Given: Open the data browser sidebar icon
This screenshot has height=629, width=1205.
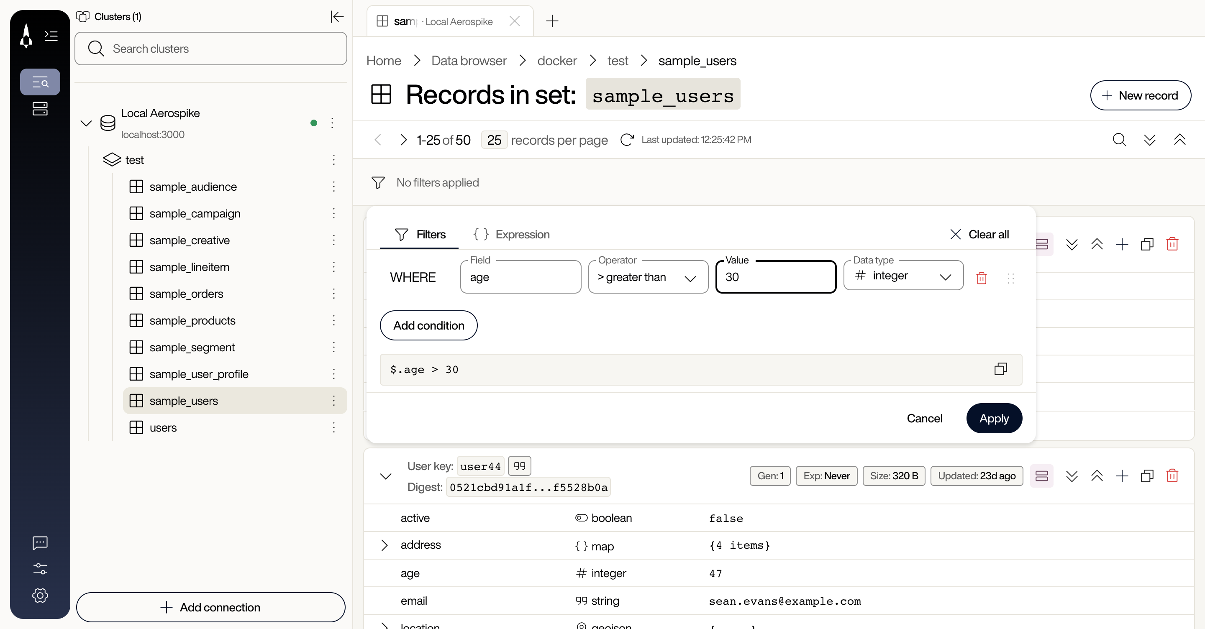Looking at the screenshot, I should pyautogui.click(x=40, y=82).
